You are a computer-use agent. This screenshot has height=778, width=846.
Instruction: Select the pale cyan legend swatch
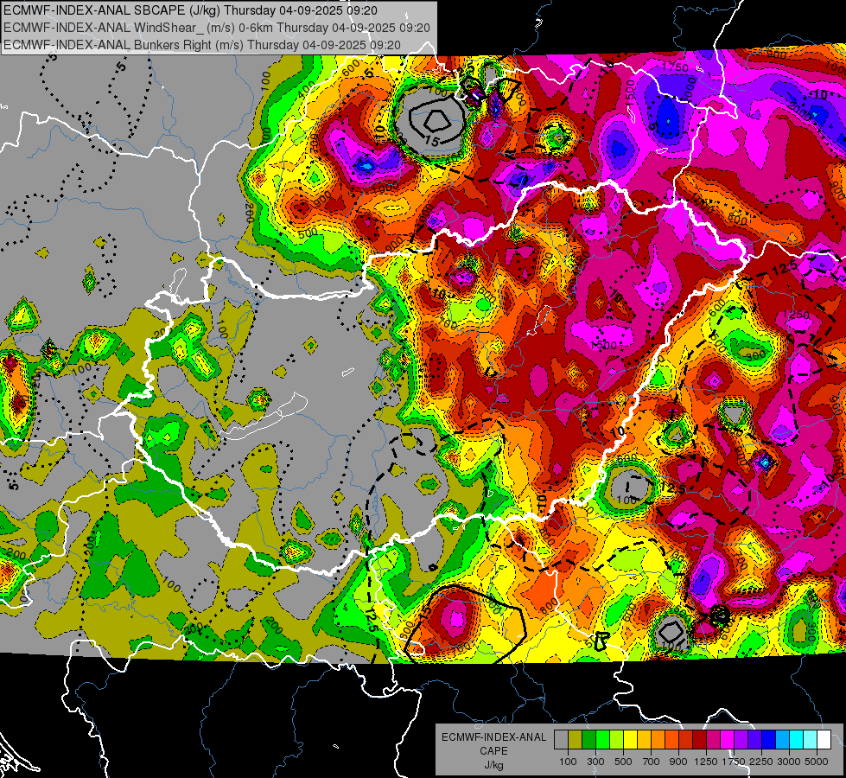coord(810,740)
